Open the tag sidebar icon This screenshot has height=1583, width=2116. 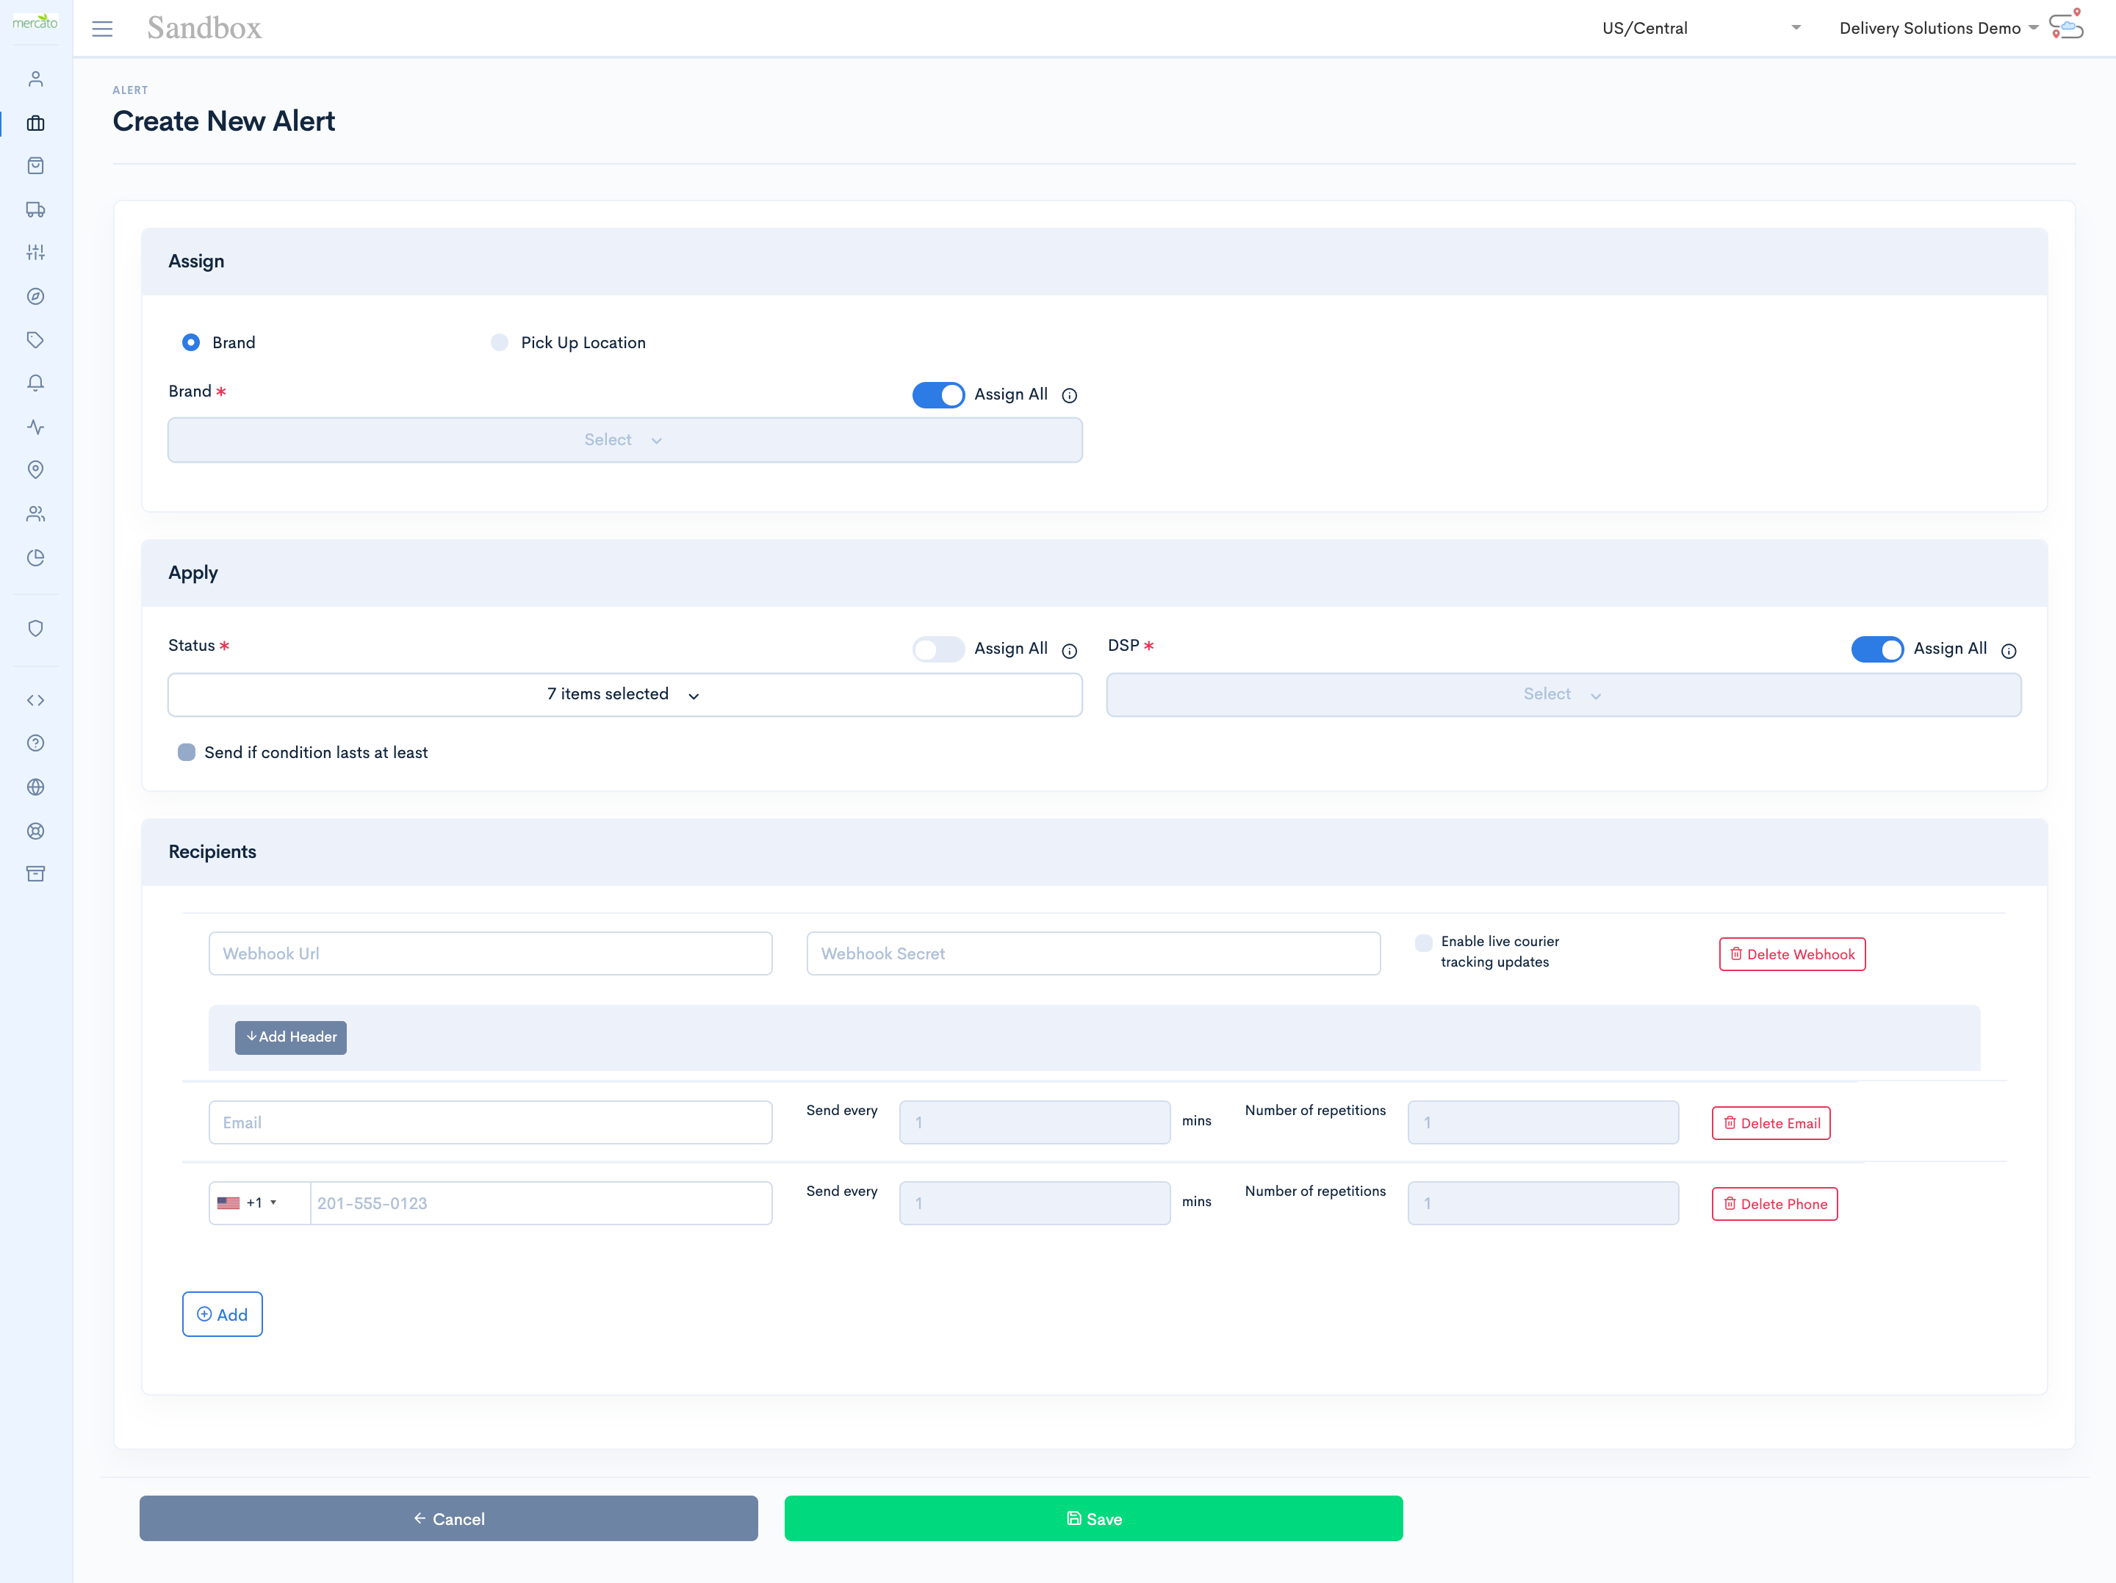(35, 339)
